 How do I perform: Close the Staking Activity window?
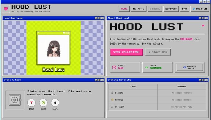click(x=206, y=80)
